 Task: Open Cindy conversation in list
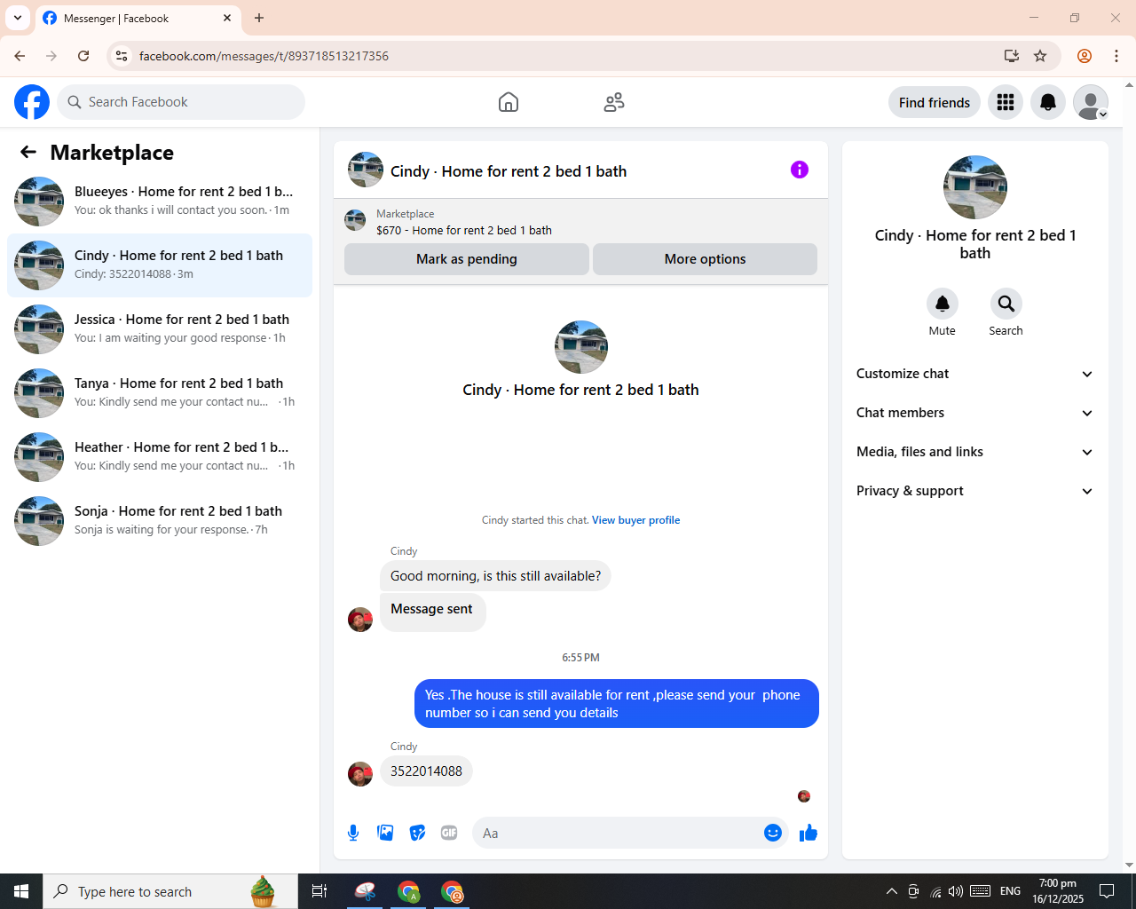[x=160, y=265]
